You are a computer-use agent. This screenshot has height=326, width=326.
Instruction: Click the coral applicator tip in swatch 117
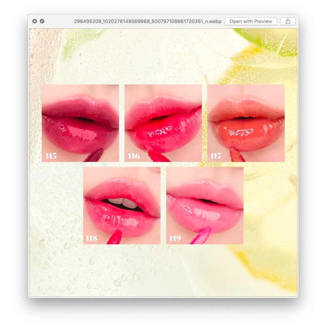coord(237,155)
